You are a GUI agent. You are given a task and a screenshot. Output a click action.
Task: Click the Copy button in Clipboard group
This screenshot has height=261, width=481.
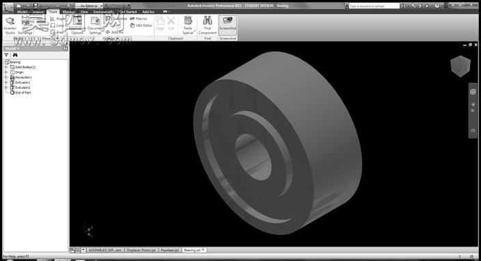(x=160, y=24)
